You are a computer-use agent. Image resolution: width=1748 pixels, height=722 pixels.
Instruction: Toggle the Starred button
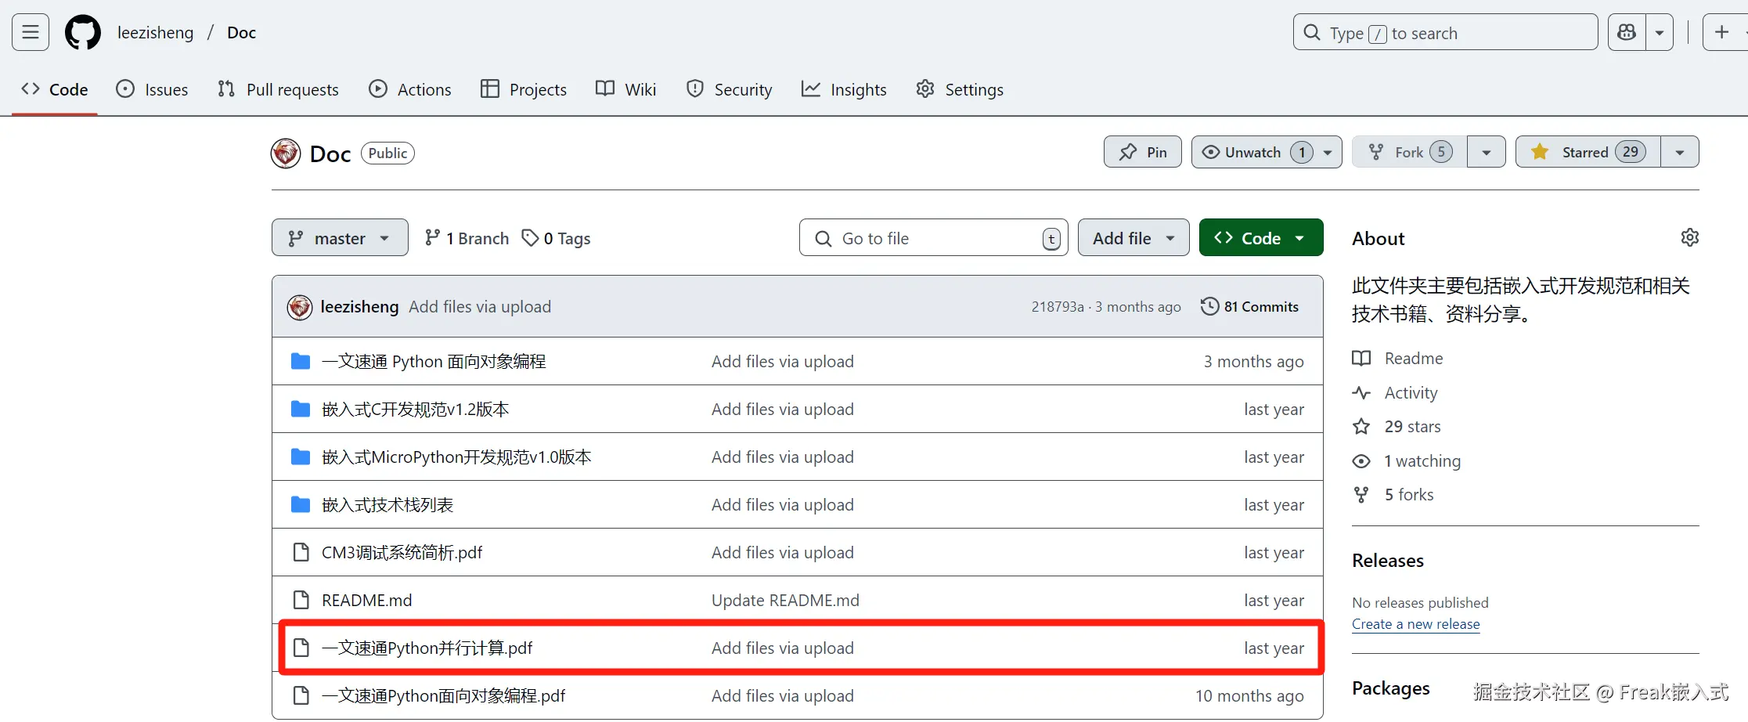coord(1588,152)
